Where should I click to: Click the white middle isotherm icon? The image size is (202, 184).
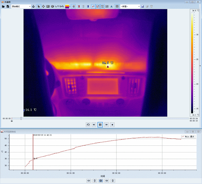(x=83, y=6)
